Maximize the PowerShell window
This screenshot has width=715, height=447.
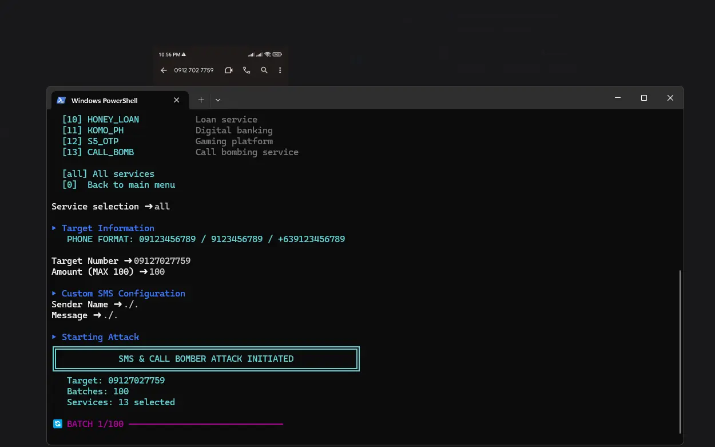[644, 98]
